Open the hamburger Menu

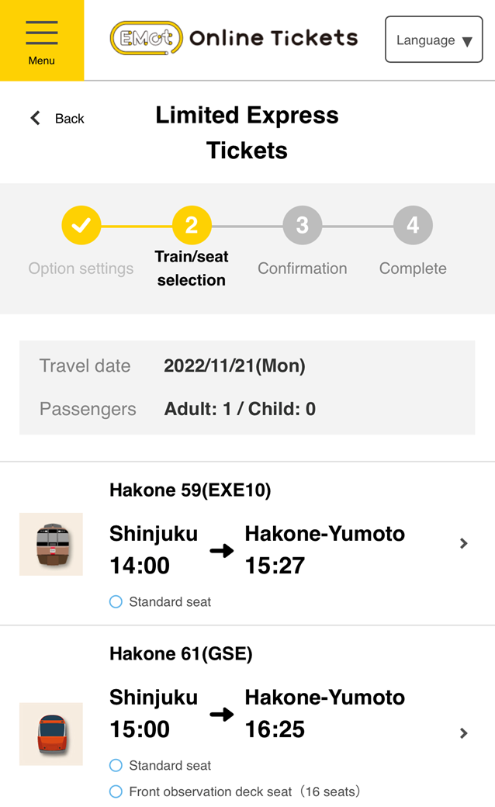pos(42,40)
